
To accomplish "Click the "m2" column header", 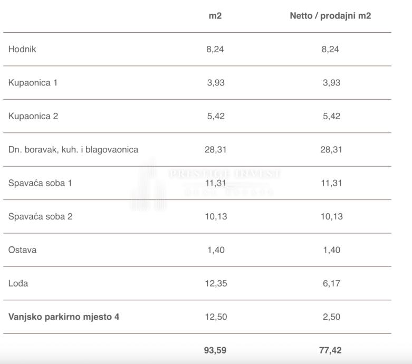I will (x=215, y=16).
